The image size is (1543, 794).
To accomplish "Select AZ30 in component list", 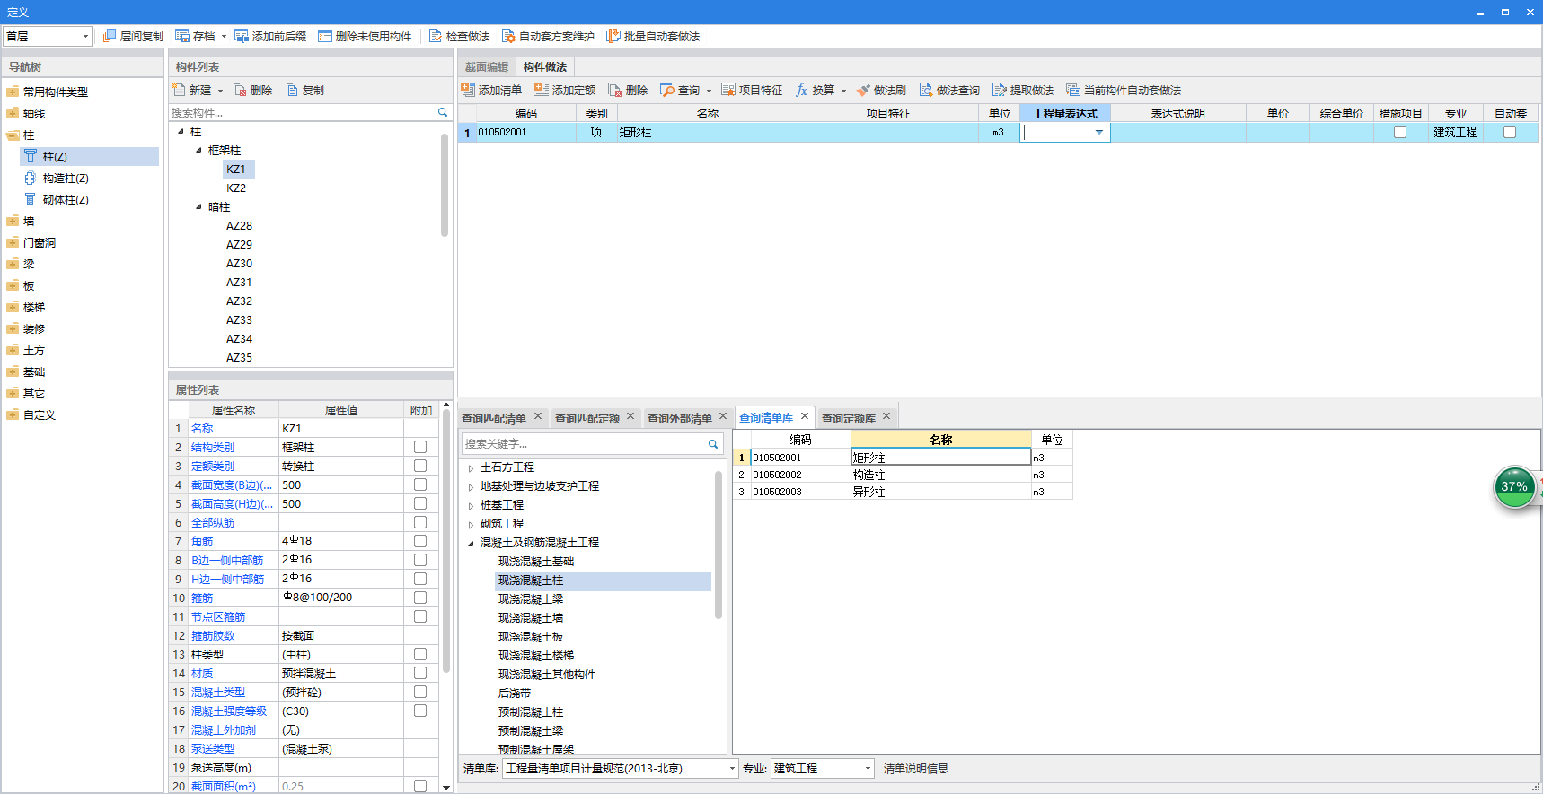I will click(x=239, y=263).
